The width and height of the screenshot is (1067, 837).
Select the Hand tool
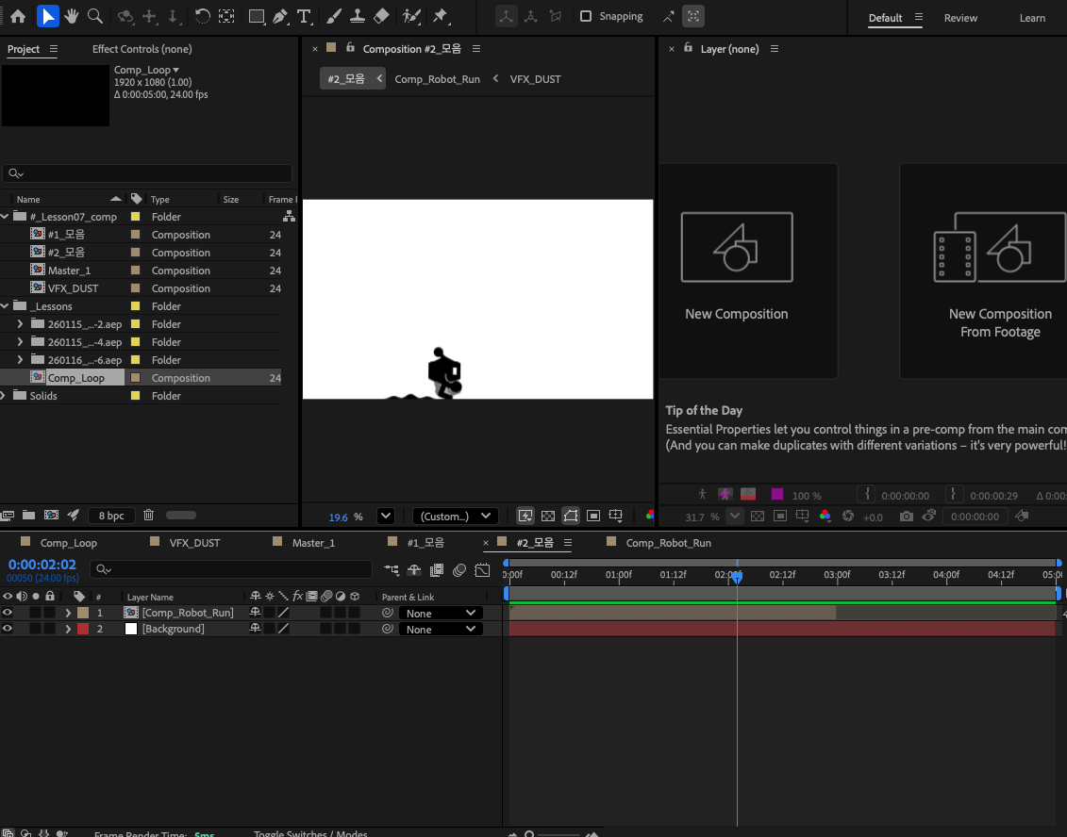tap(72, 16)
